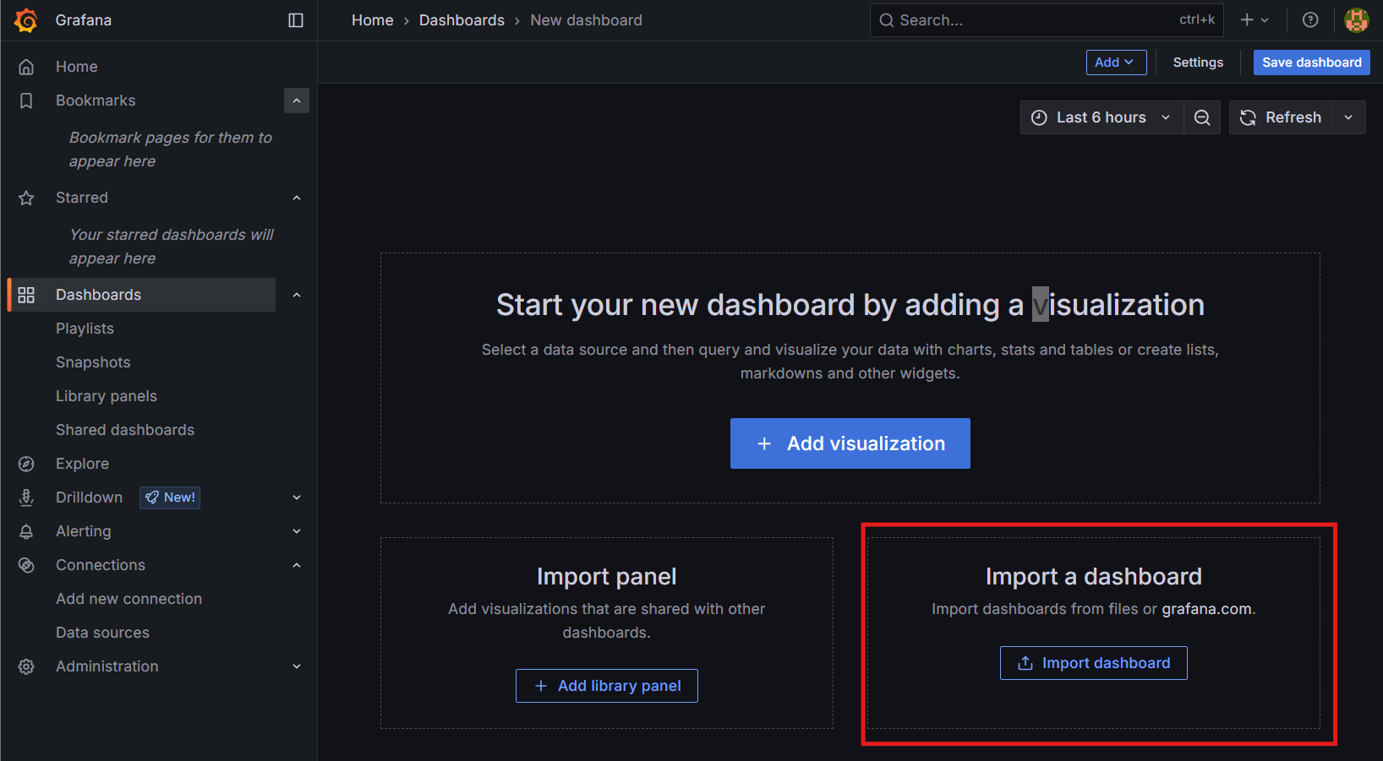This screenshot has height=761, width=1383.
Task: Dock or undock the sidebar menu icon
Action: pos(296,20)
